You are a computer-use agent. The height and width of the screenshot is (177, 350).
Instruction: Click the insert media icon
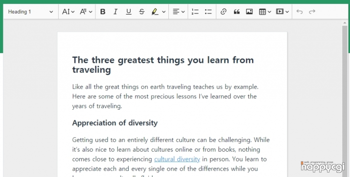(x=280, y=12)
